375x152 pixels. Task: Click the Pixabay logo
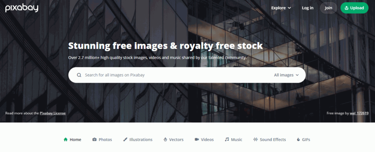(22, 8)
